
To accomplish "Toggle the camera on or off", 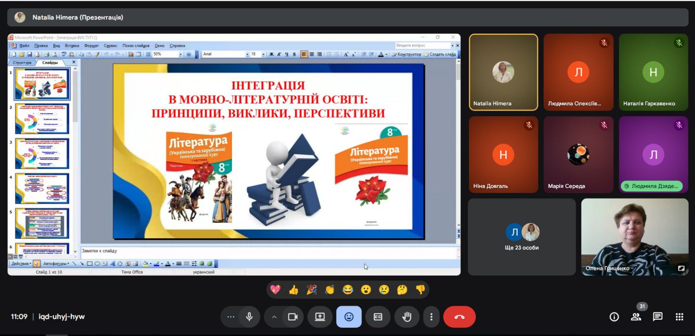I will coord(293,317).
